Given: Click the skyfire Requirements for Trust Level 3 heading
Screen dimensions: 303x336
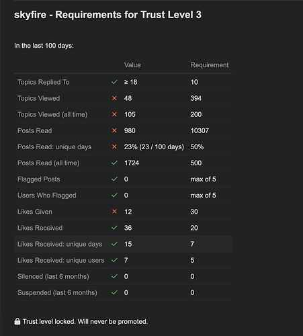Looking at the screenshot, I should coord(107,15).
